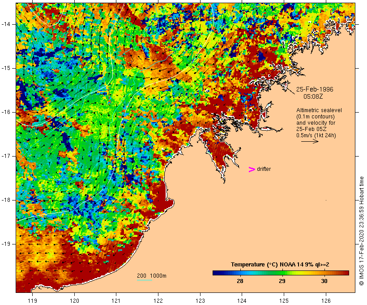367x305 pixels.
Task: Click '25-Feb 05Z' legend text
Action: [x=312, y=129]
